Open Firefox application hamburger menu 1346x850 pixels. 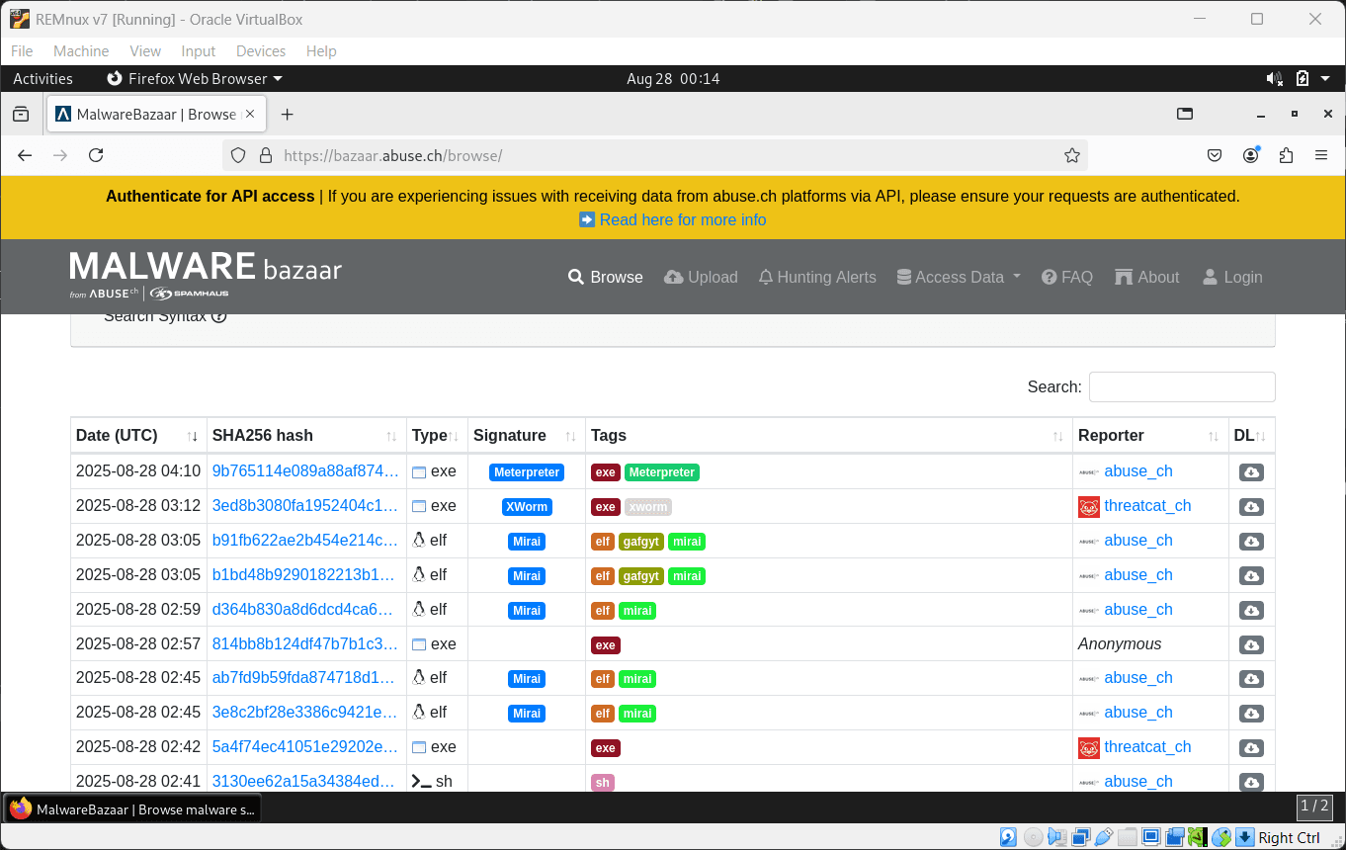(x=1321, y=155)
